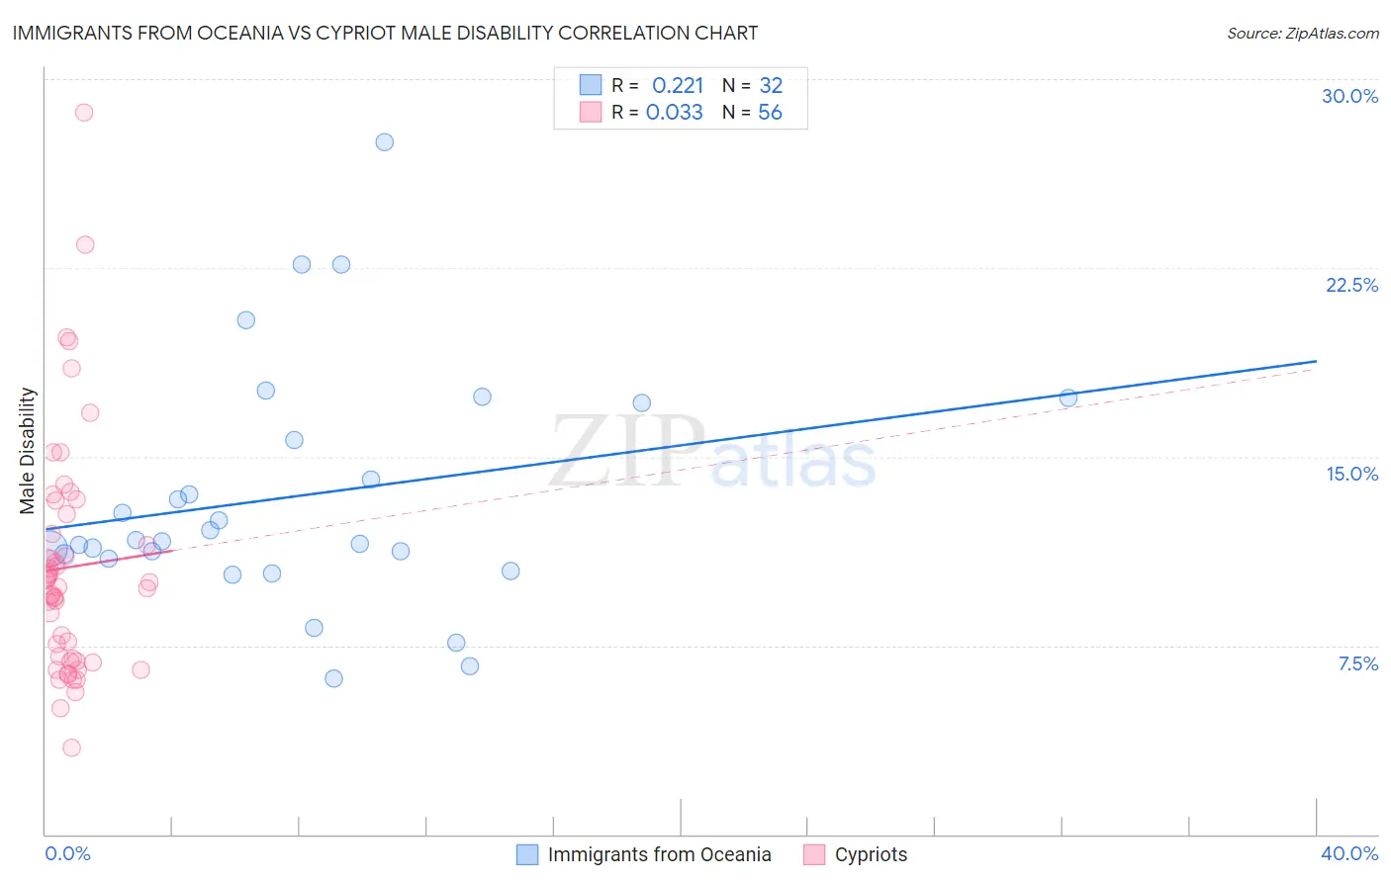Click the 30.0% y-axis label
Screen dimensions: 1391x882
[x=1349, y=96]
